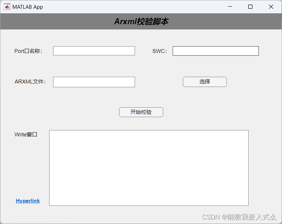
Task: Close the MATLAB App window
Action: coord(271,7)
